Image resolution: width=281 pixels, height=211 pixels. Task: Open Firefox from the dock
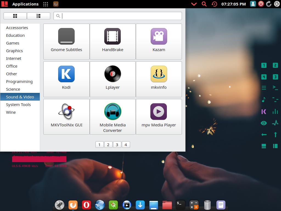coord(73,205)
